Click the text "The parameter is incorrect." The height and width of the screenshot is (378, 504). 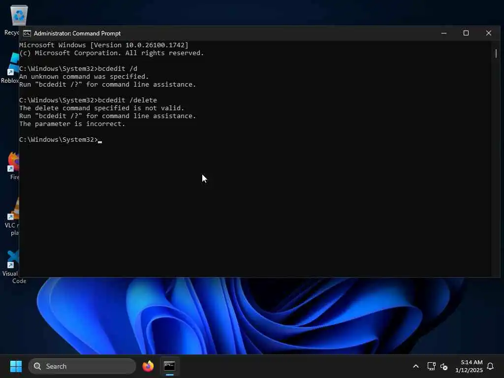72,124
